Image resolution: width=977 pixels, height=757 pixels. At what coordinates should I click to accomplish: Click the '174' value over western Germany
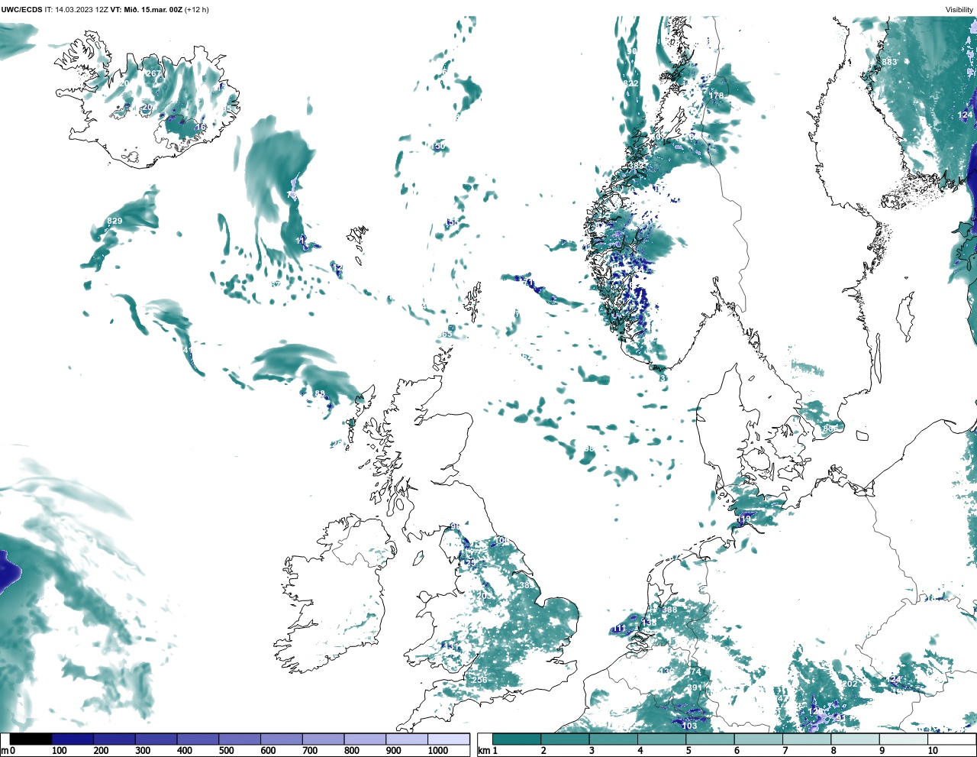tap(693, 671)
